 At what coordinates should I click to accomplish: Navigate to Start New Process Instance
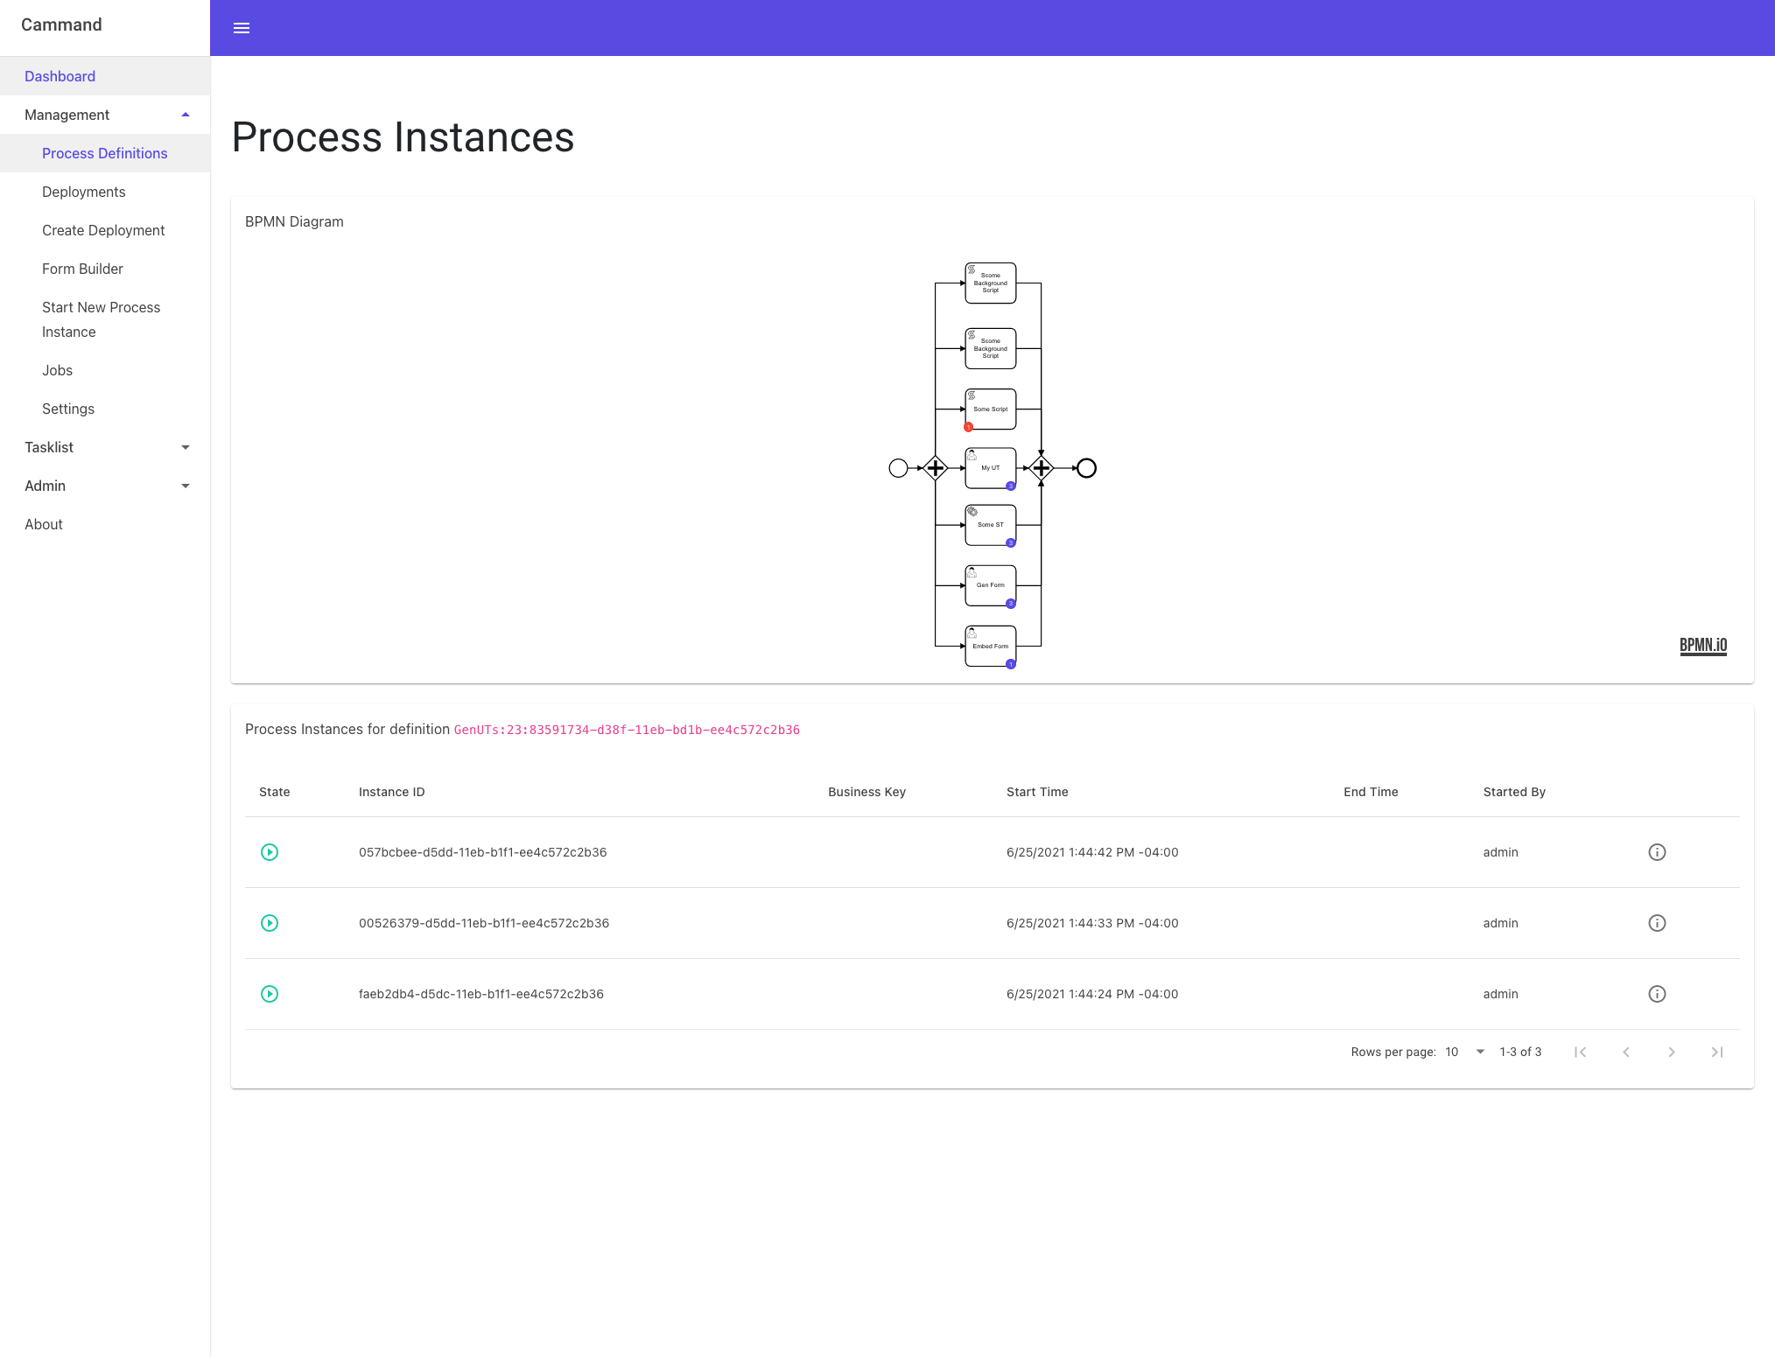pyautogui.click(x=100, y=319)
